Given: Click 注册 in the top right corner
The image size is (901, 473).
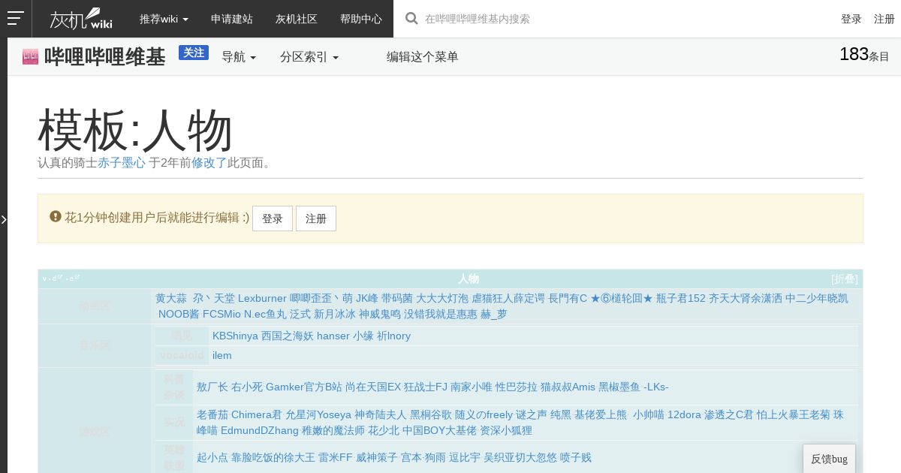Looking at the screenshot, I should point(884,19).
